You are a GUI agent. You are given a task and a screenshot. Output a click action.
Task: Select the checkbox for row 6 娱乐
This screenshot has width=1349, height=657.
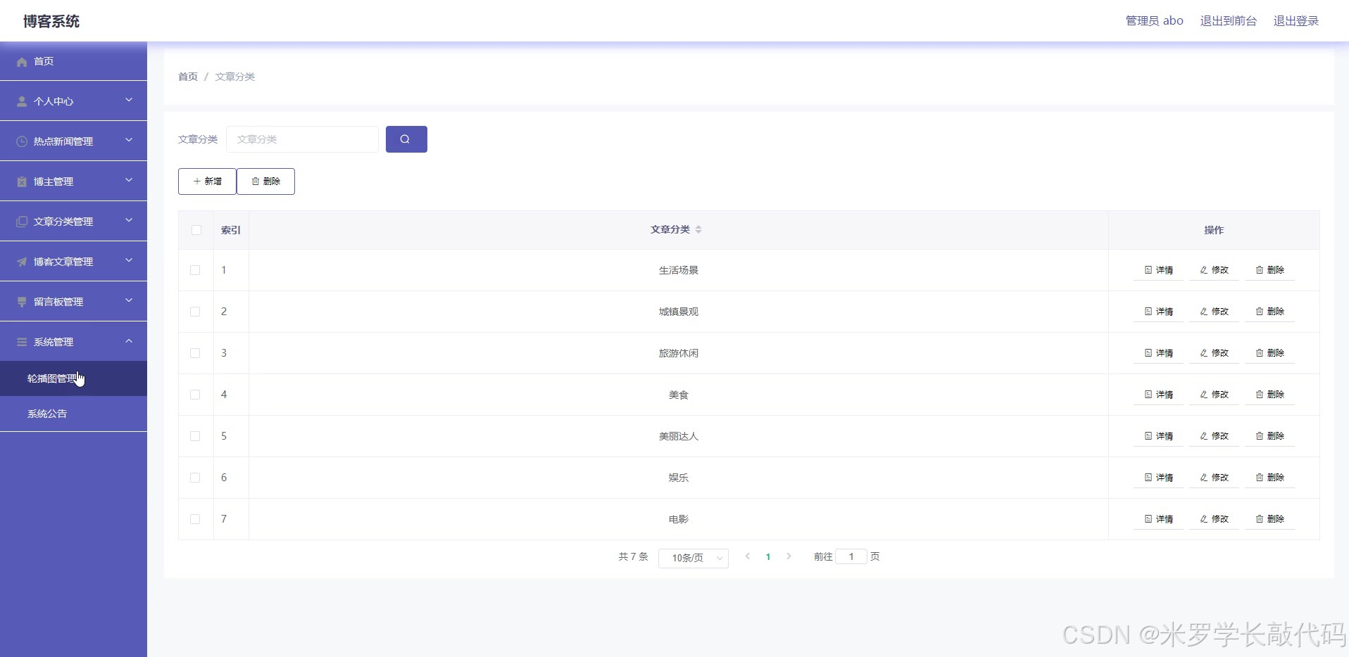tap(195, 478)
